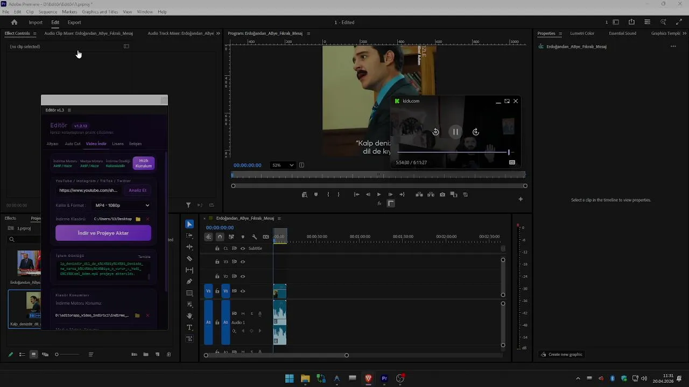Open the Home screen icon
Image resolution: width=689 pixels, height=387 pixels.
pyautogui.click(x=14, y=22)
